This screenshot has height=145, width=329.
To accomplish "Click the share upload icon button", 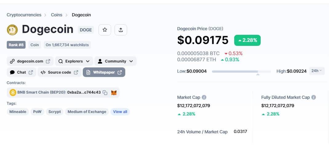I will point(121,30).
